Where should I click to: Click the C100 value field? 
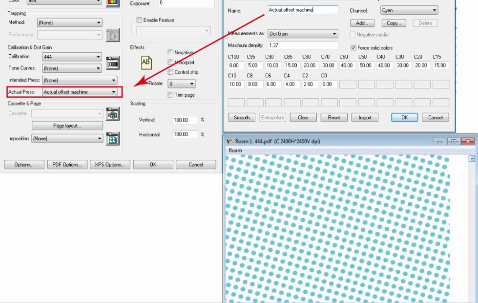pos(236,65)
